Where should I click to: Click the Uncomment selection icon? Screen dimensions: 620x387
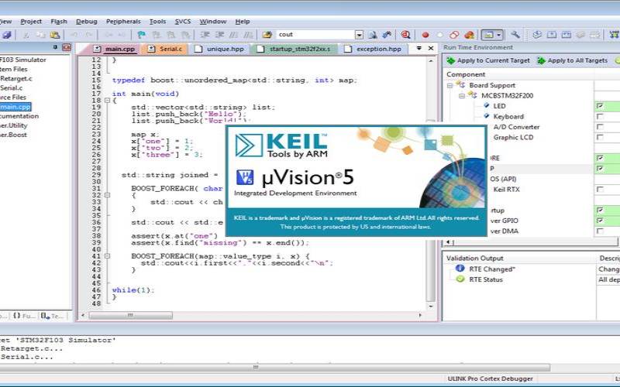tap(249, 35)
